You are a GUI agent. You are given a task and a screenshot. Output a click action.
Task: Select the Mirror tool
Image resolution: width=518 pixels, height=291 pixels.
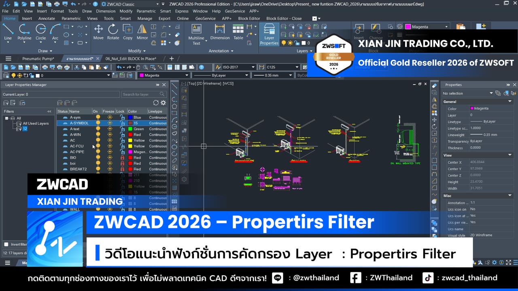[x=142, y=32]
